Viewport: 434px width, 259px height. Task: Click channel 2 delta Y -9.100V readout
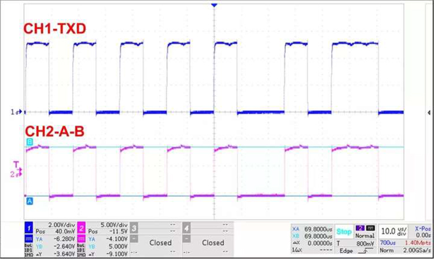(108, 254)
